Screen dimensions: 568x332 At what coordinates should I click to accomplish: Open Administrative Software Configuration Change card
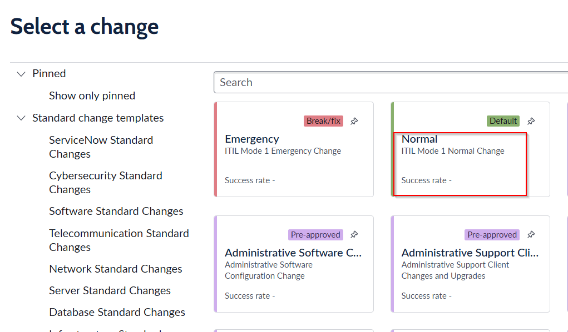coord(294,264)
